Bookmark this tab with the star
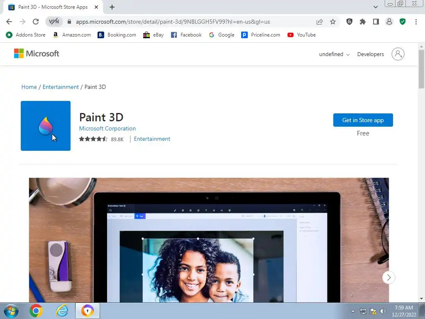The image size is (425, 319). click(333, 22)
